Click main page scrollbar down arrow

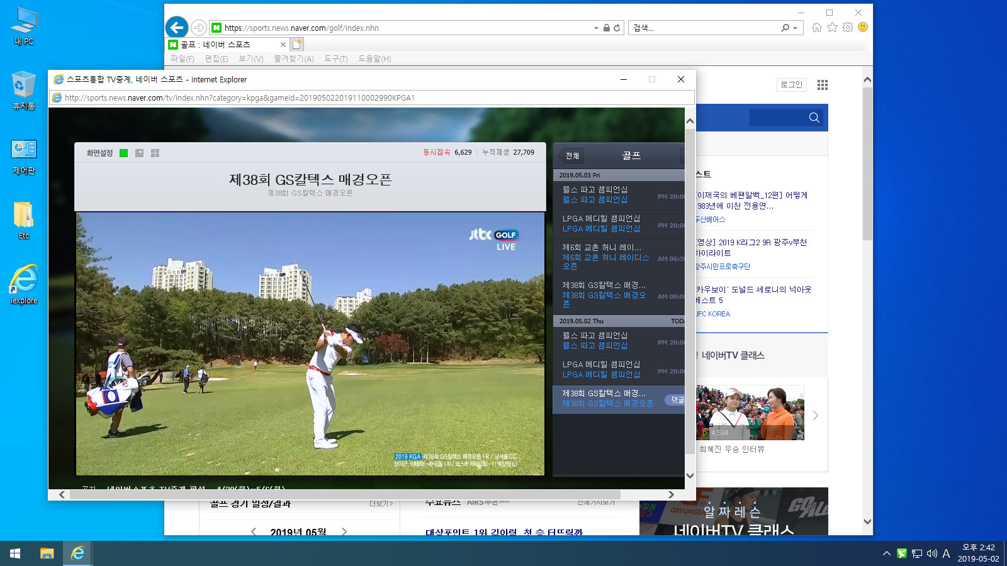point(867,521)
